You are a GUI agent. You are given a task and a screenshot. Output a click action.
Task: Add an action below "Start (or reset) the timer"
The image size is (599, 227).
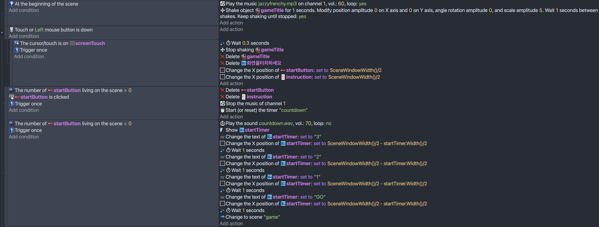click(231, 117)
